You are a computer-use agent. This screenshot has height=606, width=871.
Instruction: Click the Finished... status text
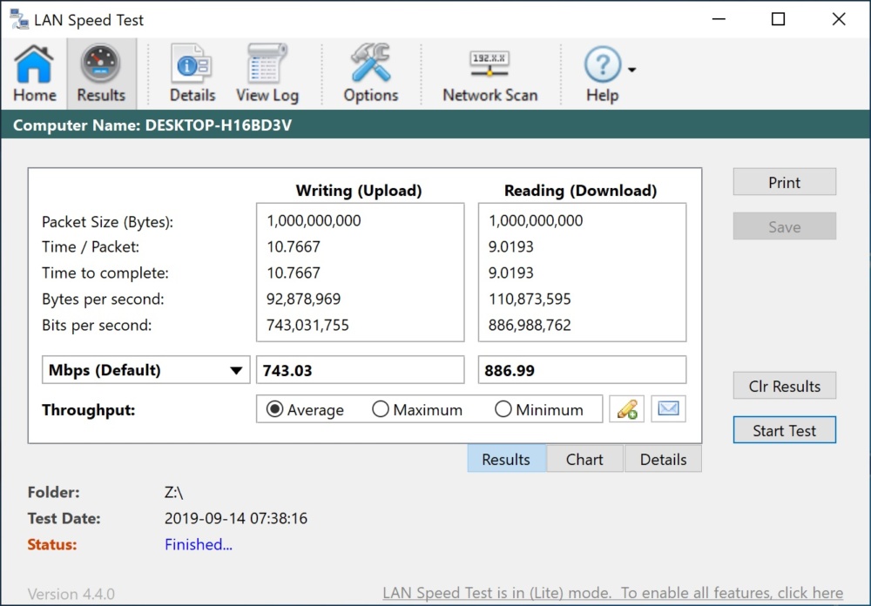pos(199,544)
